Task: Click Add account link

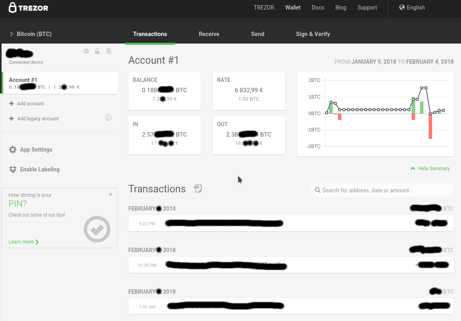Action: click(30, 103)
